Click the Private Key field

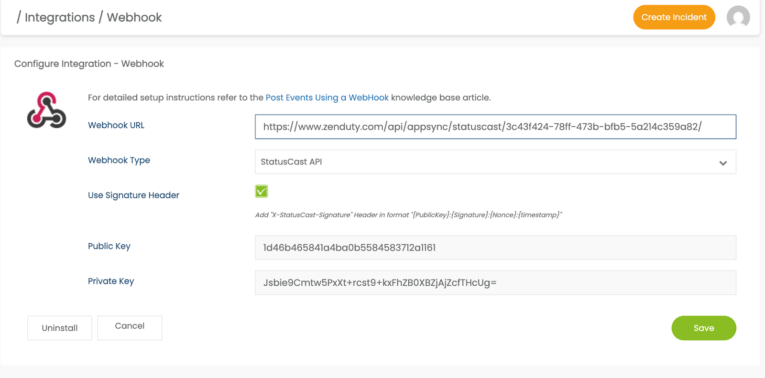pyautogui.click(x=495, y=282)
